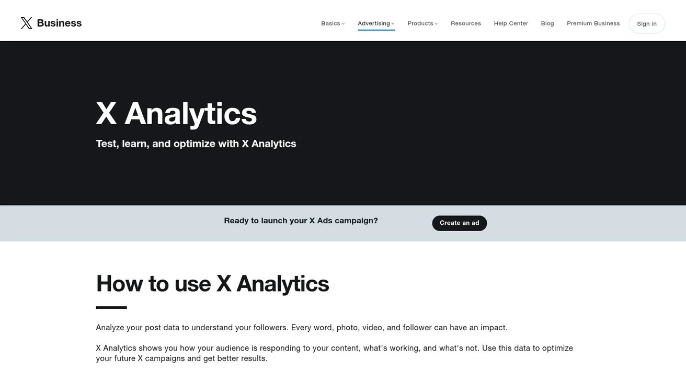
Task: Open the Premium Business page
Action: (x=593, y=23)
